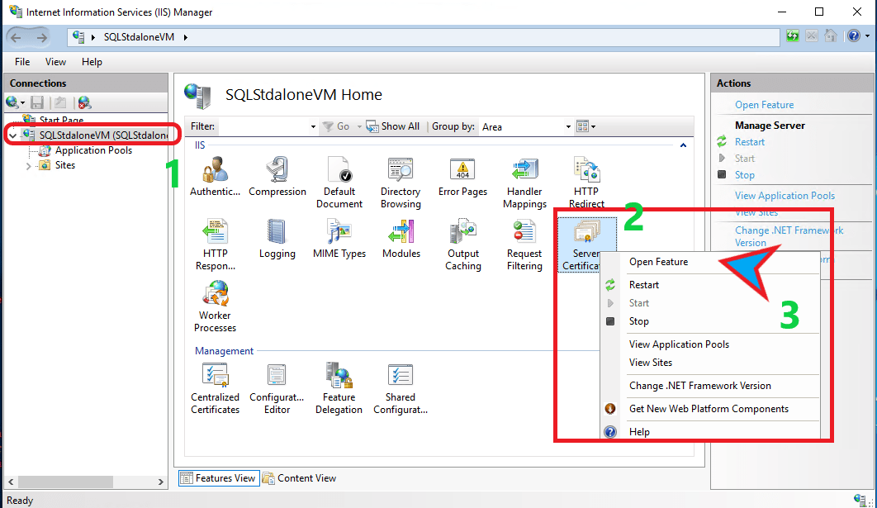Choose Open Feature from the context menu
This screenshot has width=877, height=508.
pos(658,262)
